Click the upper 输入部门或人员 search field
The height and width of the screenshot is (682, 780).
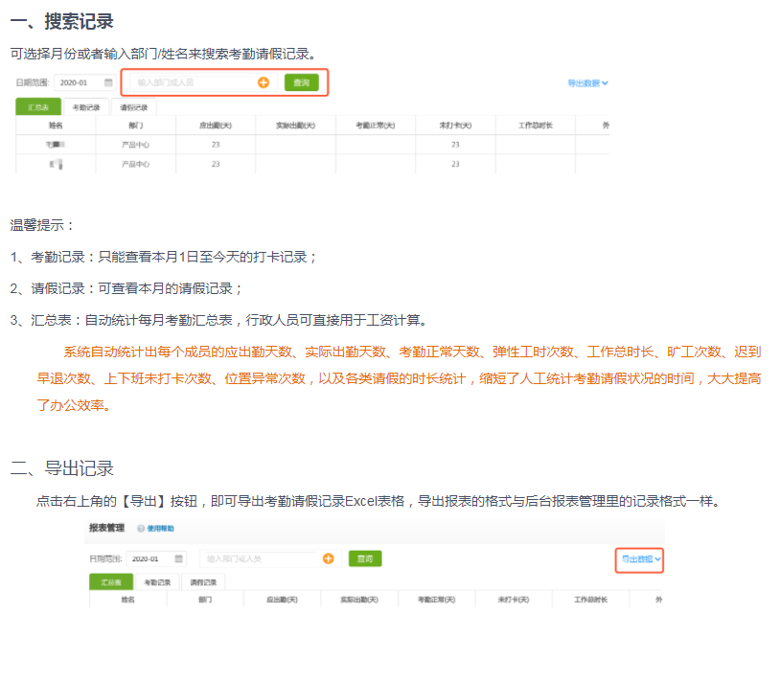point(192,83)
